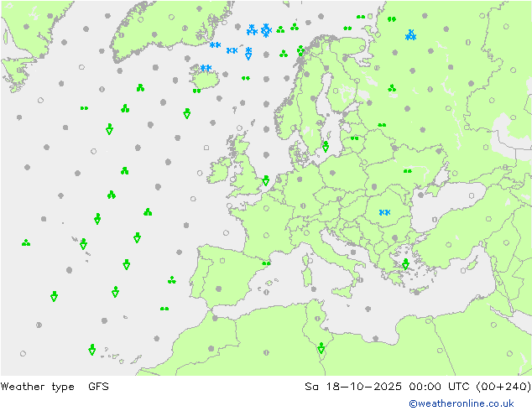
Task: Click the 'GFS' model label
Action: coord(98,387)
